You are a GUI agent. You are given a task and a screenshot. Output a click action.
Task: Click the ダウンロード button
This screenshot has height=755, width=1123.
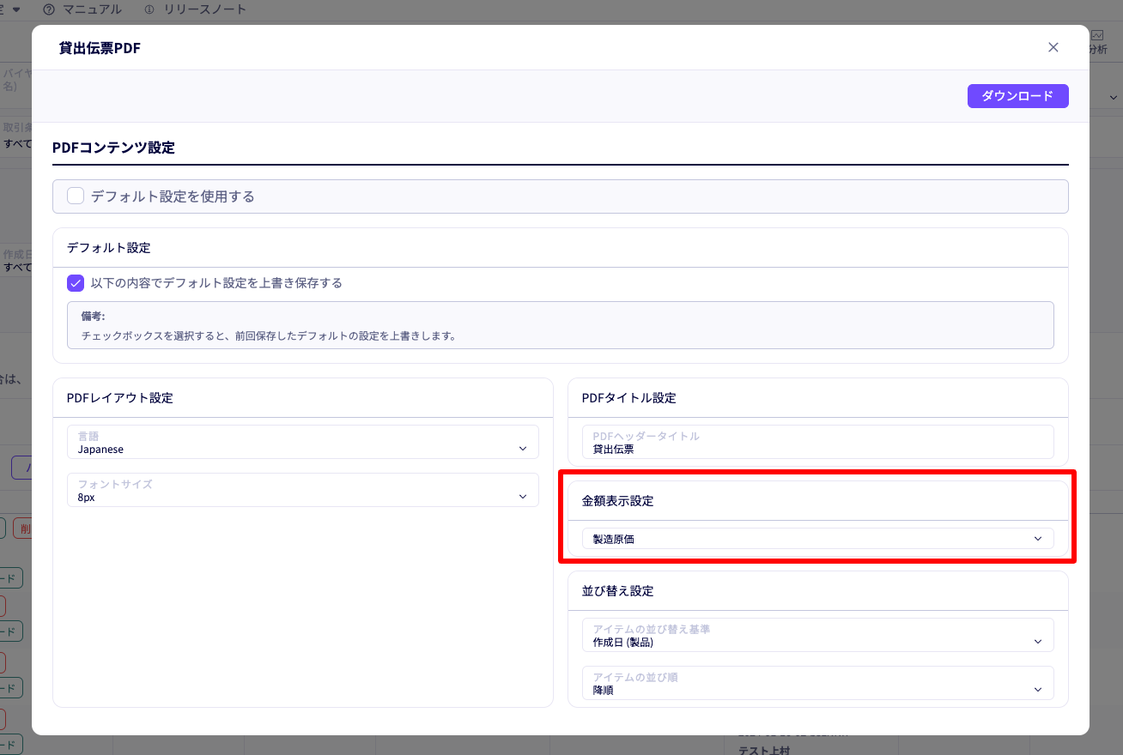pyautogui.click(x=1017, y=96)
